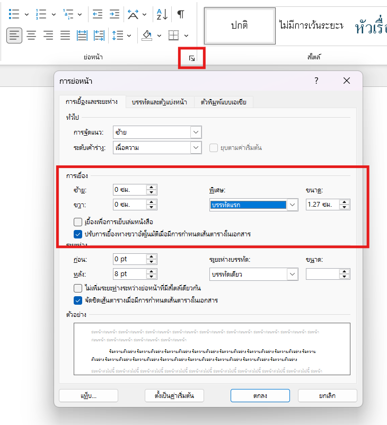Increase the paragraph indent
This screenshot has width=387, height=425.
[114, 14]
